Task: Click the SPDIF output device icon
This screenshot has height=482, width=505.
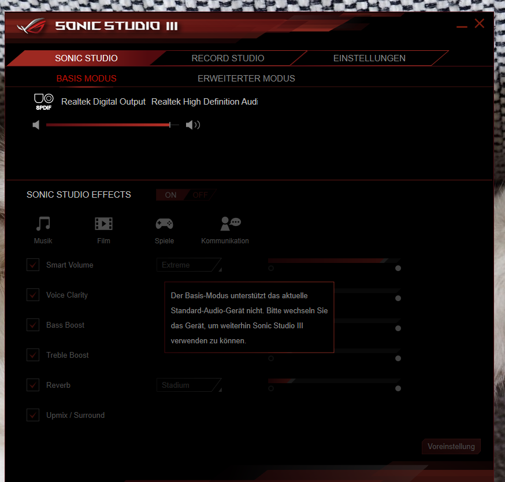Action: (43, 102)
